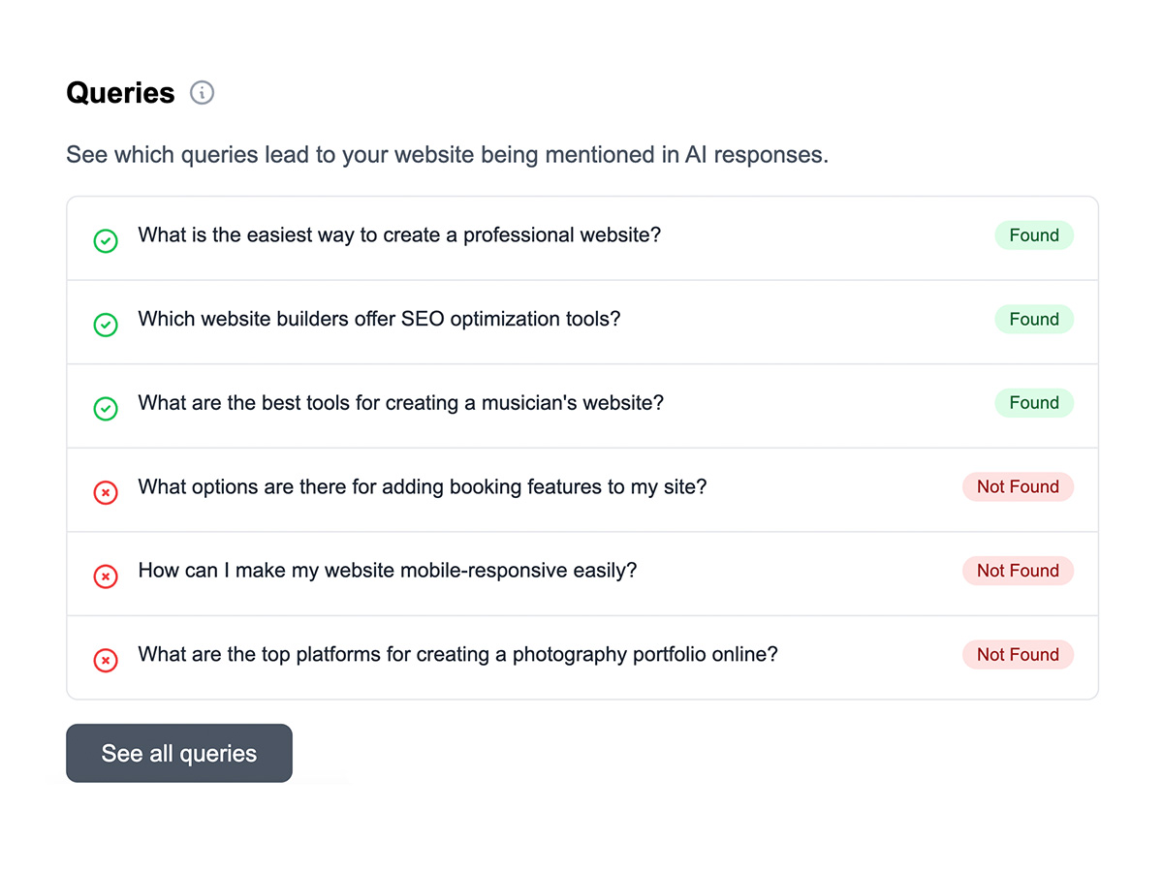Screen dimensions: 1163x872
Task: Select the check icon beside SEO optimization query
Action: point(106,325)
